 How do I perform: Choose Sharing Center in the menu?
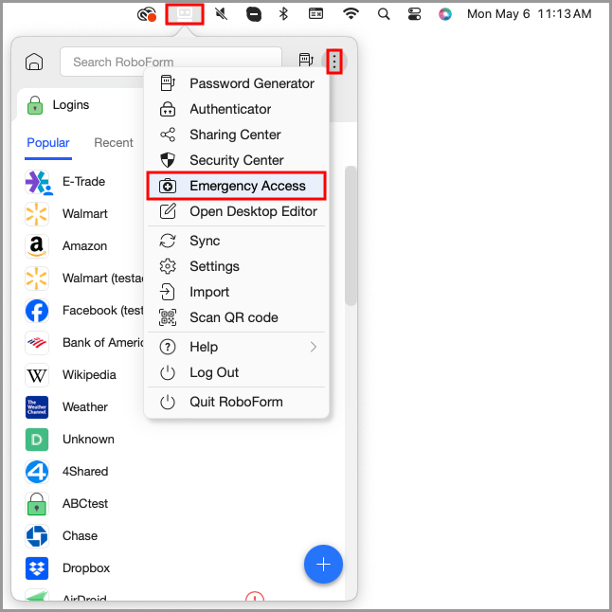tap(237, 135)
